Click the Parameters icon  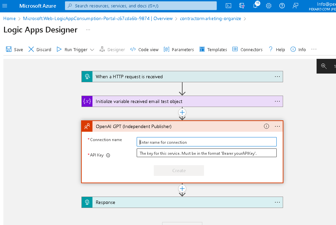pos(166,49)
